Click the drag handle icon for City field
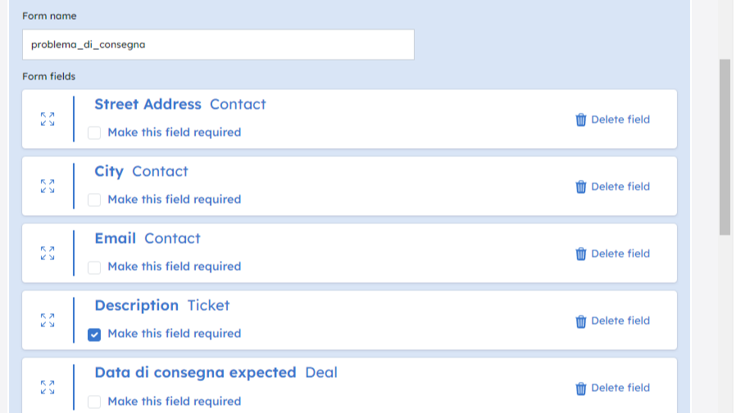Screen dimensions: 736x413 [x=48, y=186]
